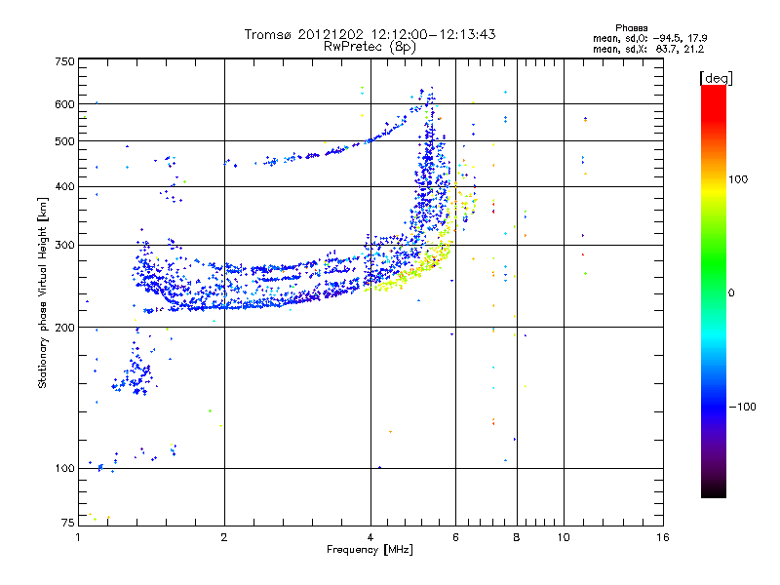Click the x-axis label "16"
Viewport: 780px width, 585px height.
[x=663, y=537]
